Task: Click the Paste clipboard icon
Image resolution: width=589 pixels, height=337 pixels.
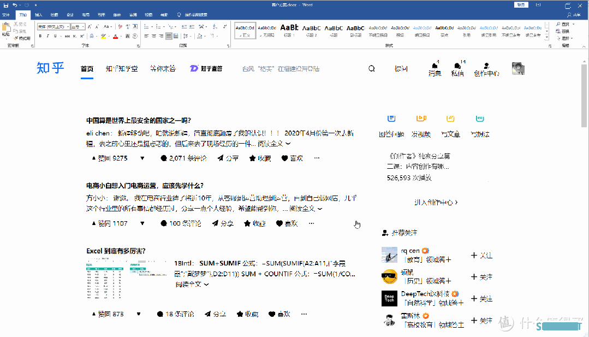Action: [x=5, y=27]
